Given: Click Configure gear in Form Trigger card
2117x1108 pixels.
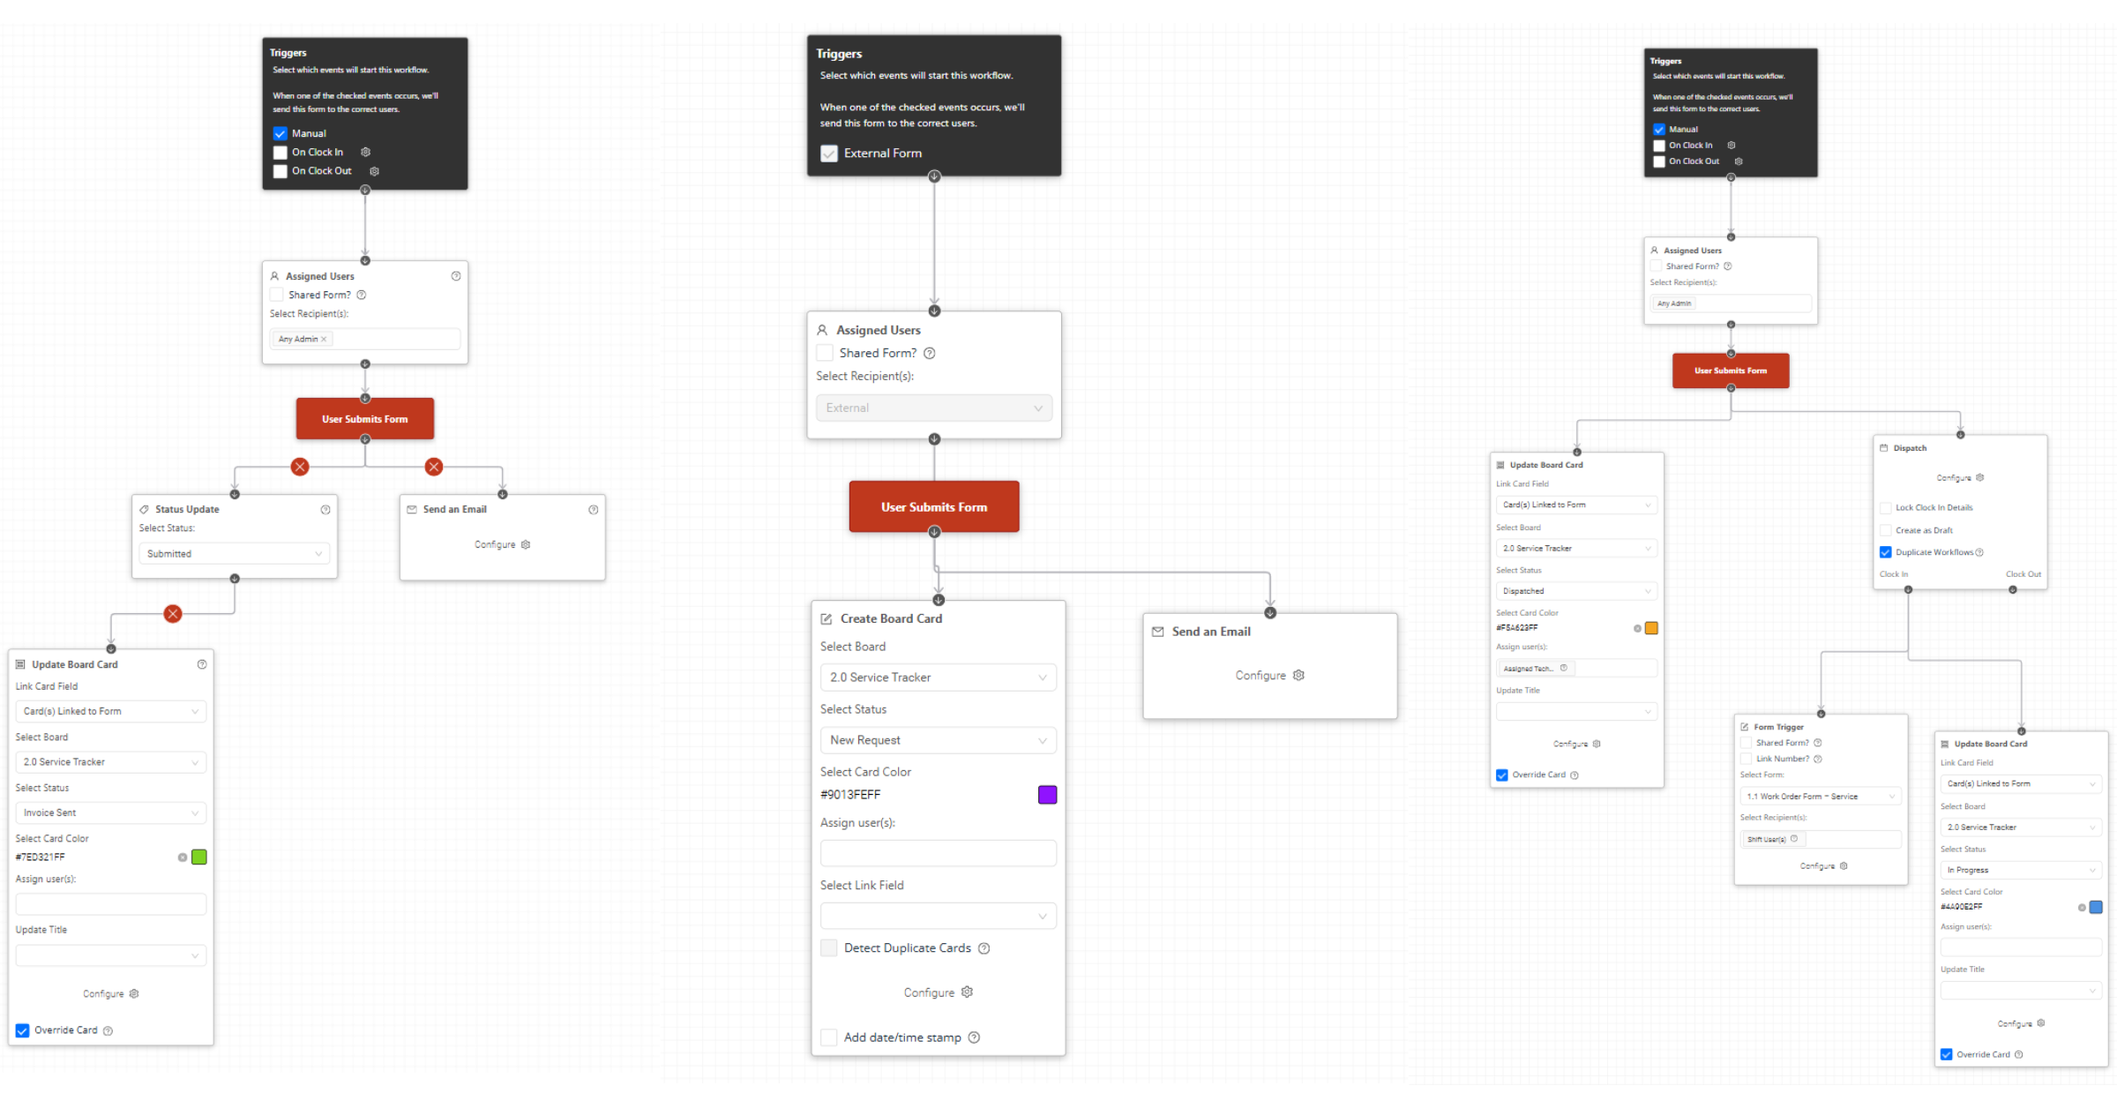Looking at the screenshot, I should [1844, 865].
